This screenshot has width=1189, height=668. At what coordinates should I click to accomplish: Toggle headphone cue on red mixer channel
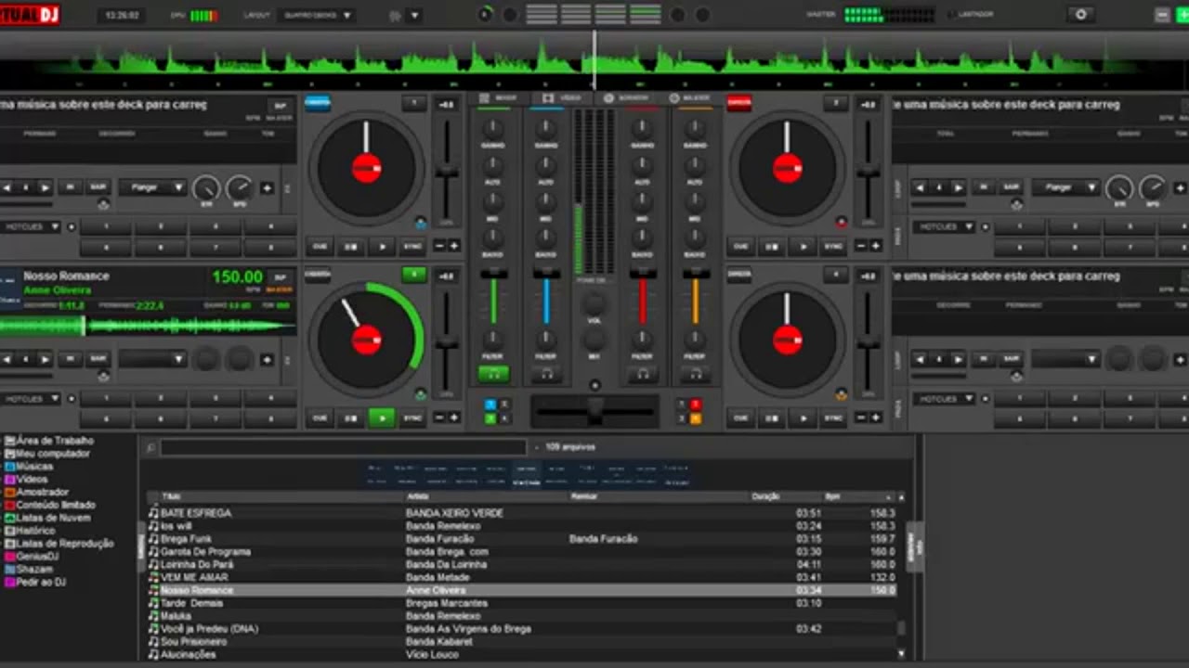642,375
